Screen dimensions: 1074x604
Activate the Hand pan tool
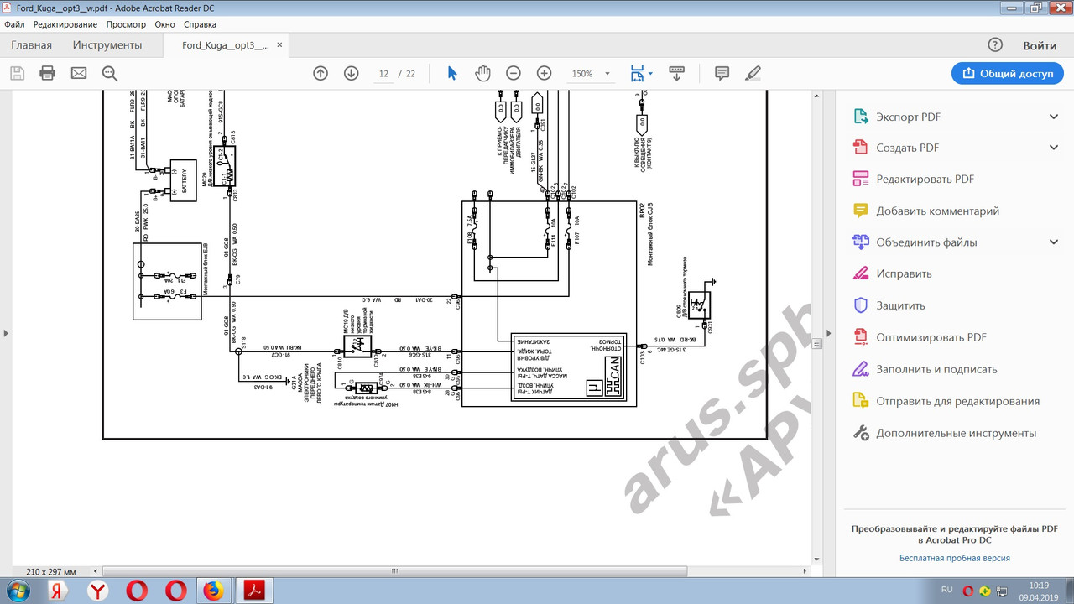482,73
